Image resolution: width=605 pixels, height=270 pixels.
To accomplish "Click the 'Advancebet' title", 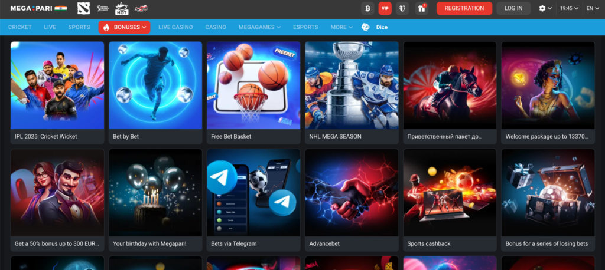I will click(x=324, y=244).
